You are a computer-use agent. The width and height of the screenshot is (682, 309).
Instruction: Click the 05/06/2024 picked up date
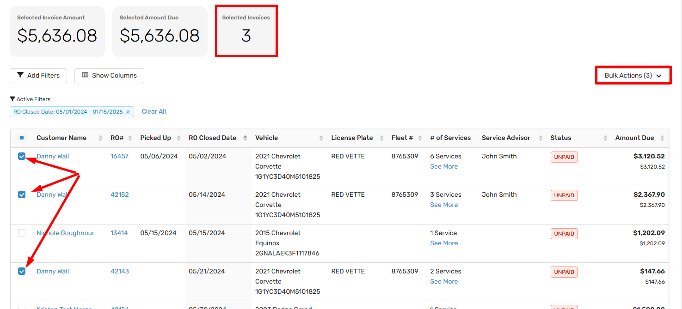pyautogui.click(x=159, y=156)
